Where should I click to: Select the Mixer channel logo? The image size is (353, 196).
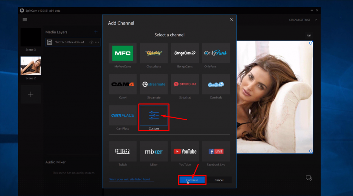[154, 152]
